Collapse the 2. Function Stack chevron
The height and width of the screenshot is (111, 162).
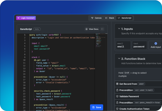click(119, 59)
